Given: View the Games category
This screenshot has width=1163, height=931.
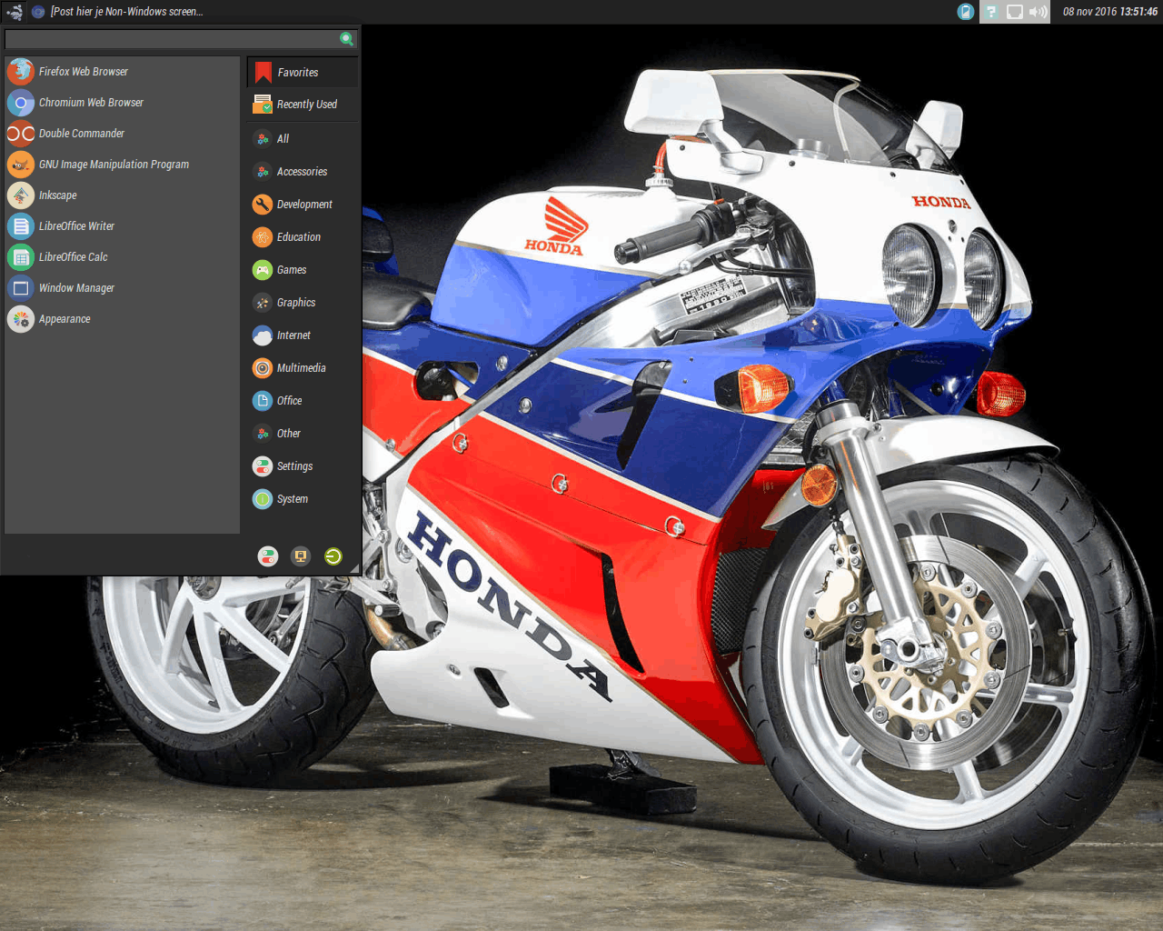Looking at the screenshot, I should click(303, 270).
